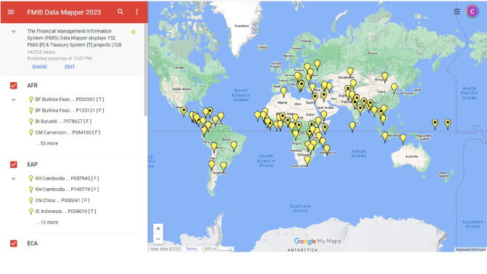Click the EDIT button

[70, 67]
